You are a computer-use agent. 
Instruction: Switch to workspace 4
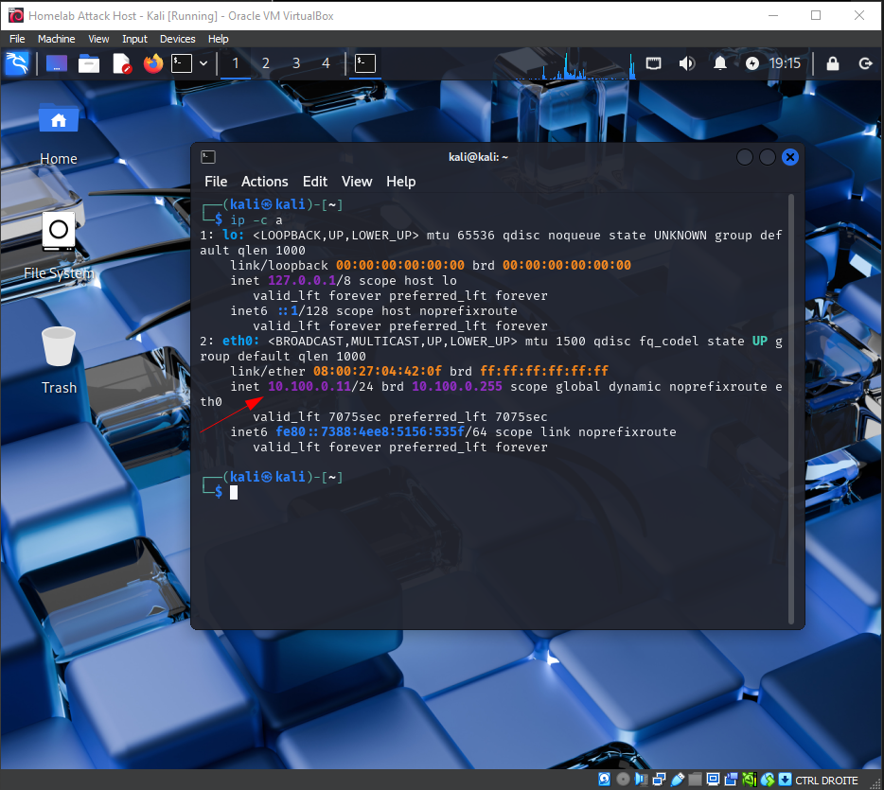[x=326, y=63]
